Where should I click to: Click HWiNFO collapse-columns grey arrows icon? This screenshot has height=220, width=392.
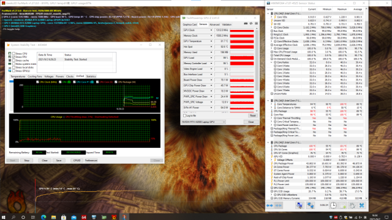tap(278, 205)
